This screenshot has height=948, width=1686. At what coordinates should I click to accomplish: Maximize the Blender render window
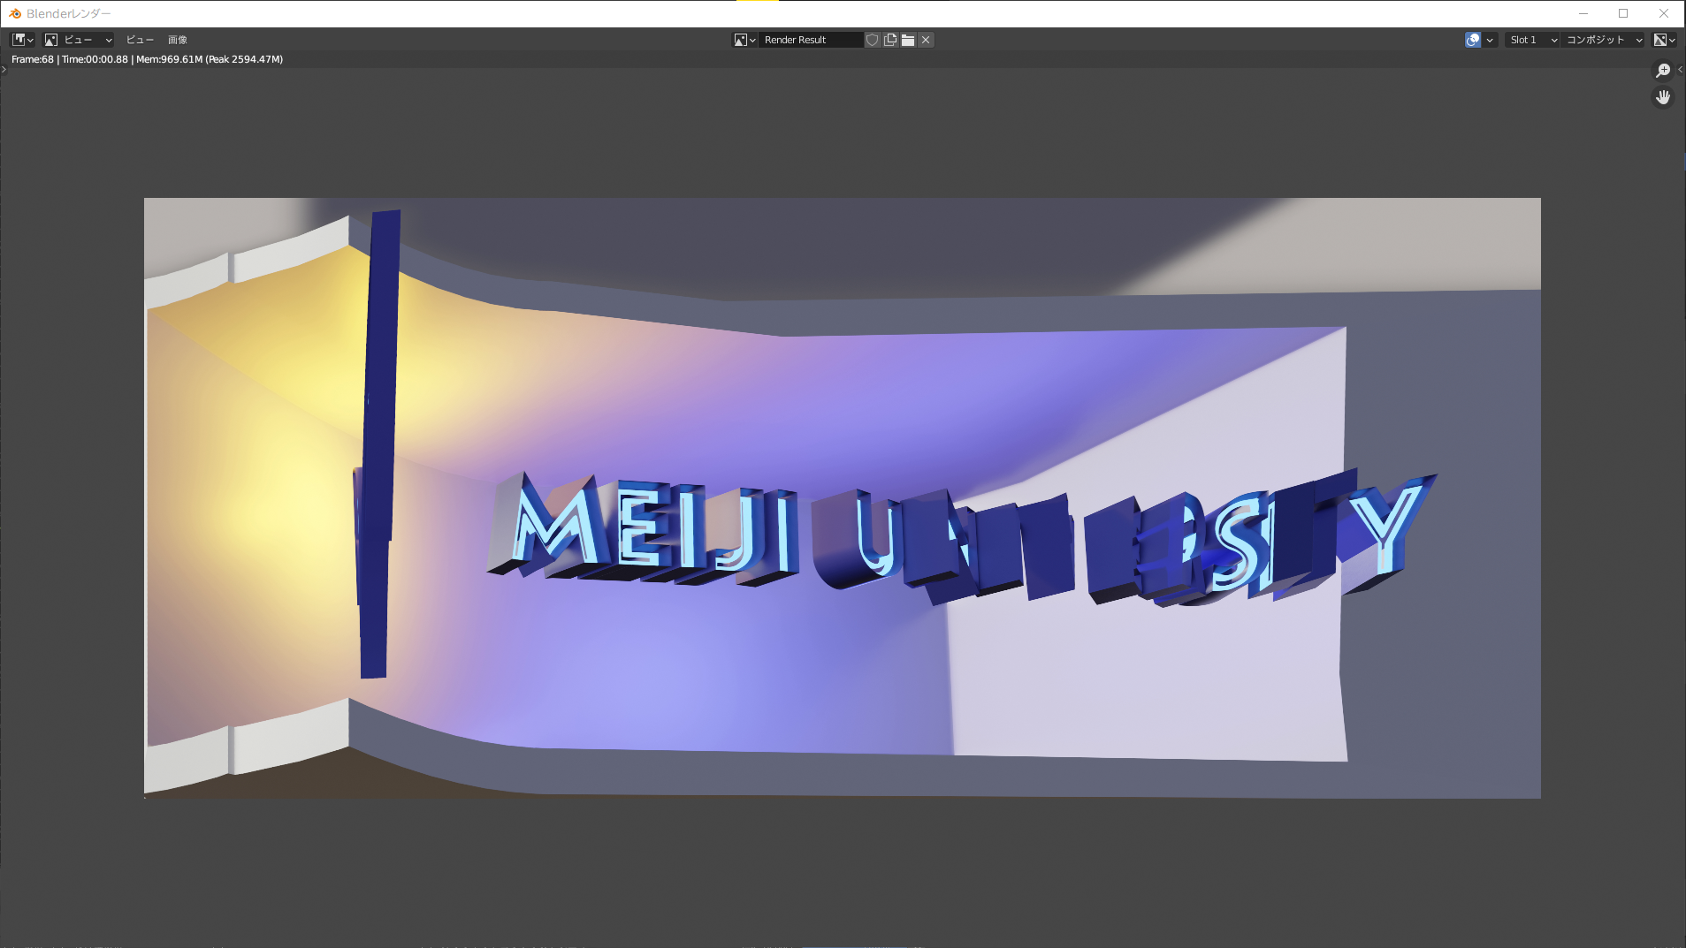click(x=1623, y=13)
